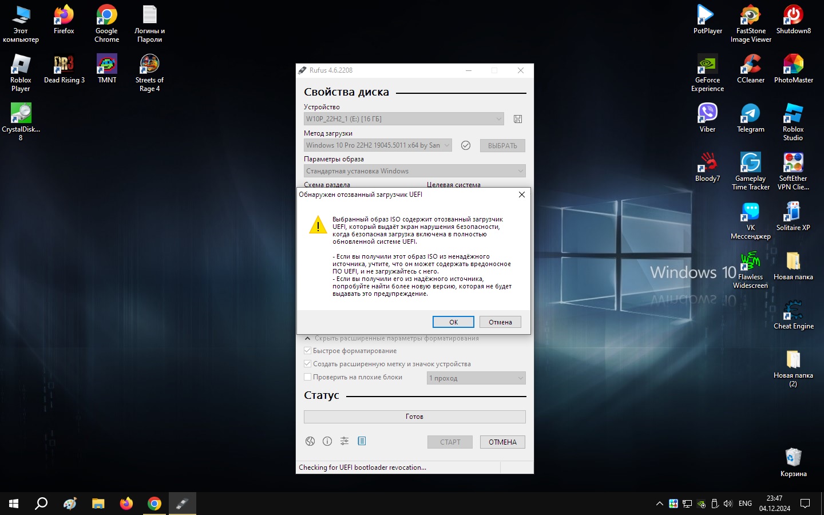Image resolution: width=824 pixels, height=515 pixels.
Task: Click the save disk image icon beside the device
Action: [x=518, y=119]
